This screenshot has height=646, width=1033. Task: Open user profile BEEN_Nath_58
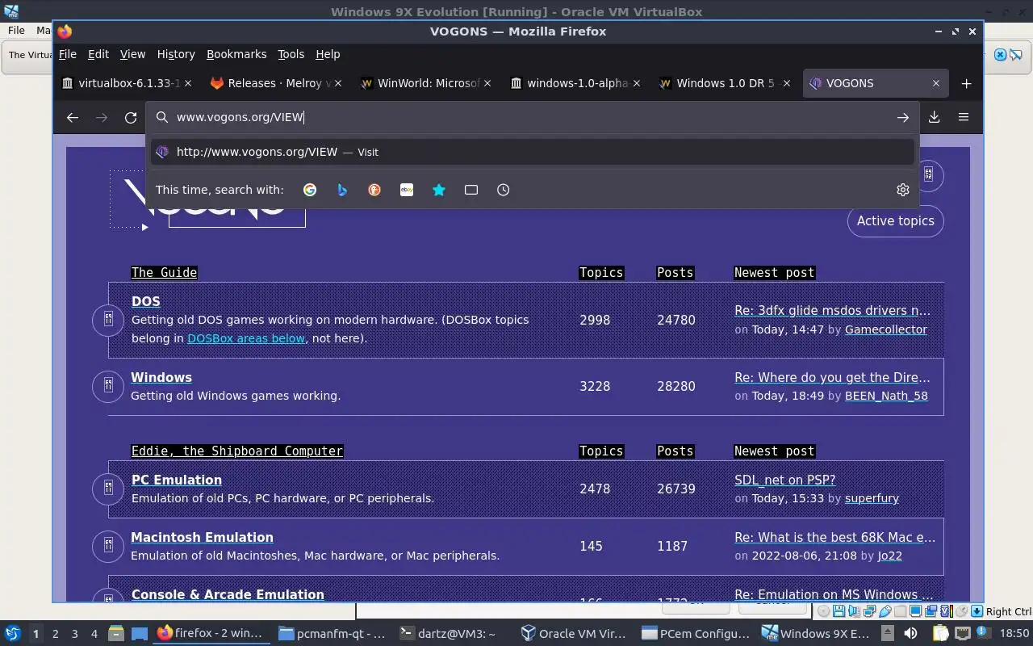click(886, 396)
